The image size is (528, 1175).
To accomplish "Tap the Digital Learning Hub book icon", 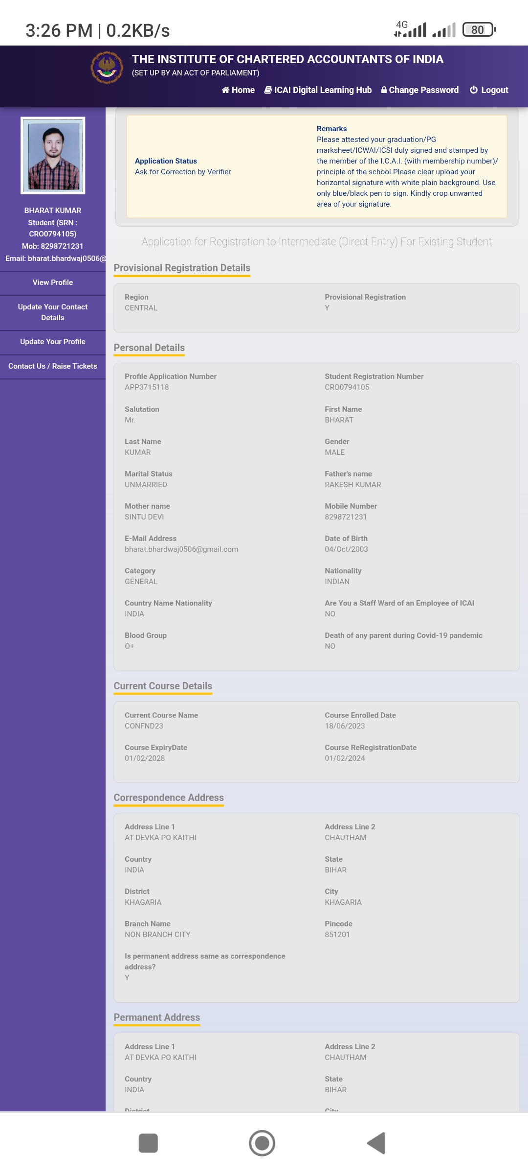I will 268,90.
